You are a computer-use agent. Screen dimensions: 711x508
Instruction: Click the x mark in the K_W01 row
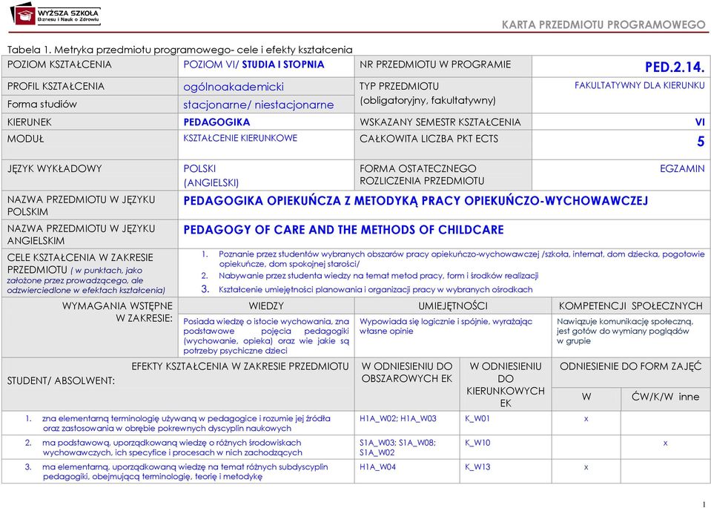click(586, 419)
